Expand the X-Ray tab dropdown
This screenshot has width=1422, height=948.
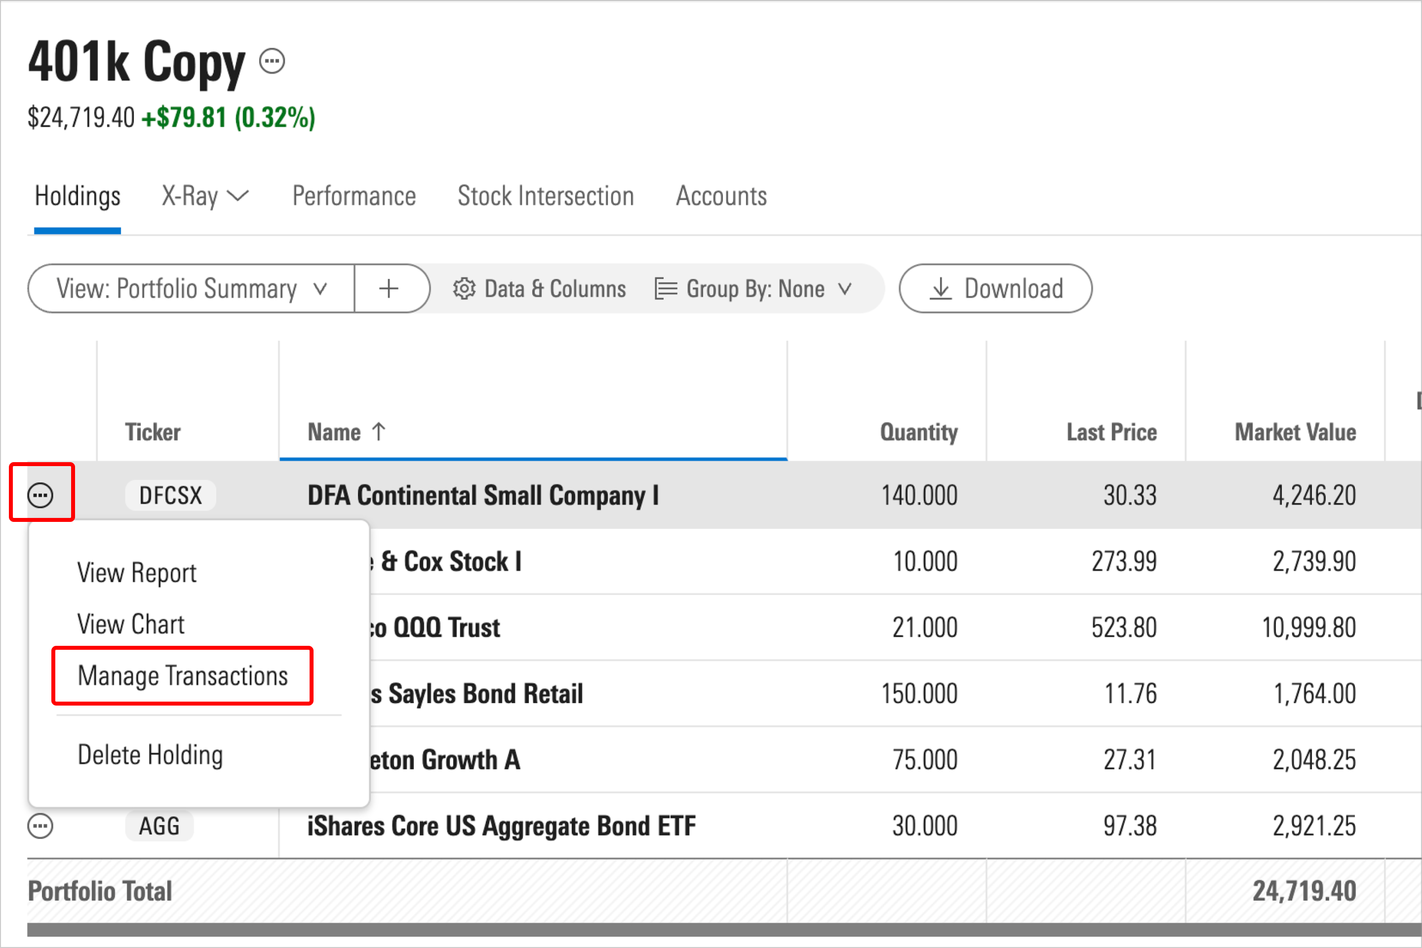click(x=204, y=196)
